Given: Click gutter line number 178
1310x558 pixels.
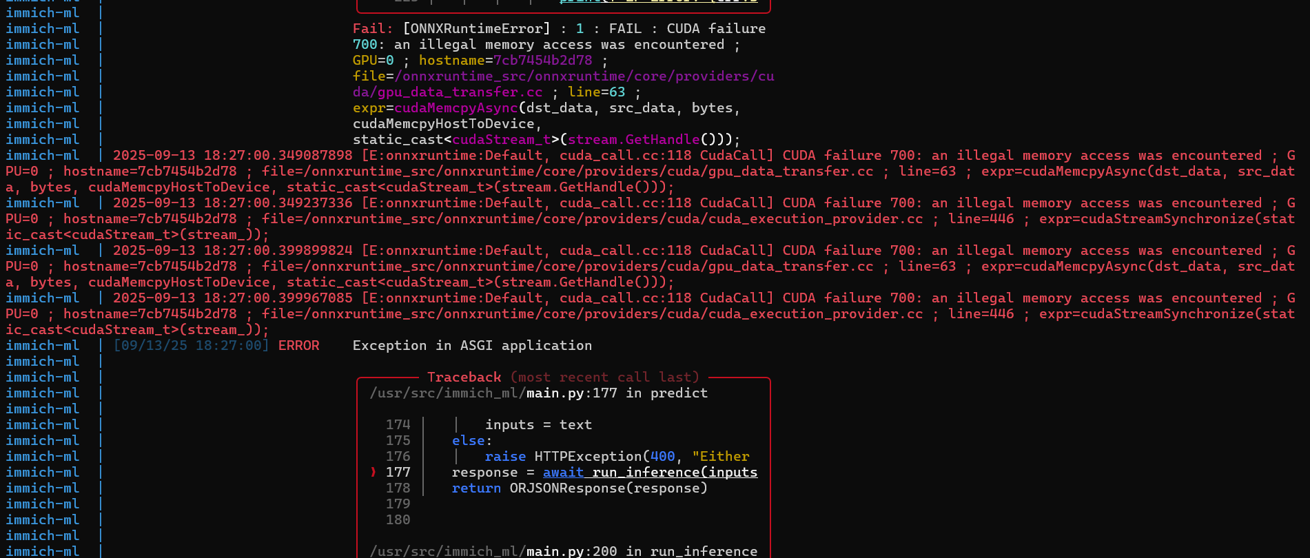Looking at the screenshot, I should (x=398, y=488).
